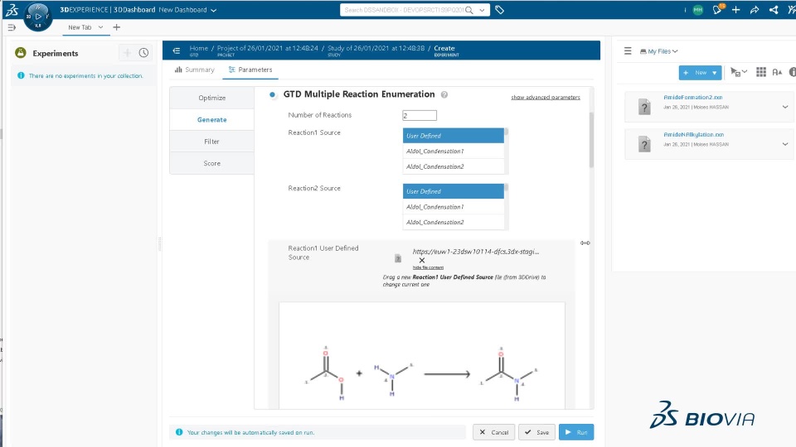Click the tag icon beside search

tap(499, 10)
